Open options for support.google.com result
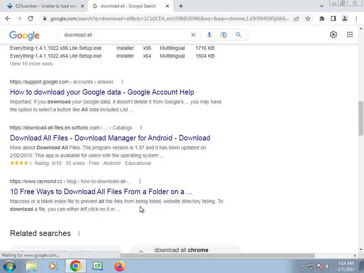Image resolution: width=364 pixels, height=273 pixels. coord(122,82)
